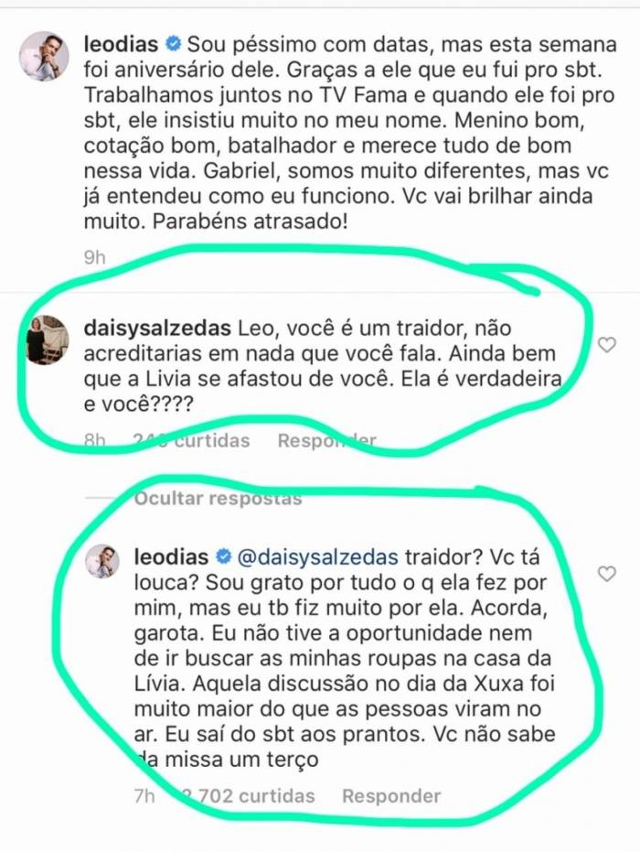Click the 9h timestamp under the caption
The image size is (640, 852).
pyautogui.click(x=94, y=256)
